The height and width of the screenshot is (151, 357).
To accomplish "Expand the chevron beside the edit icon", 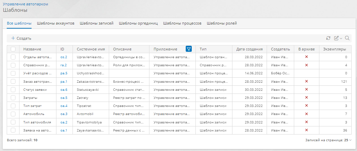I will (x=341, y=39).
